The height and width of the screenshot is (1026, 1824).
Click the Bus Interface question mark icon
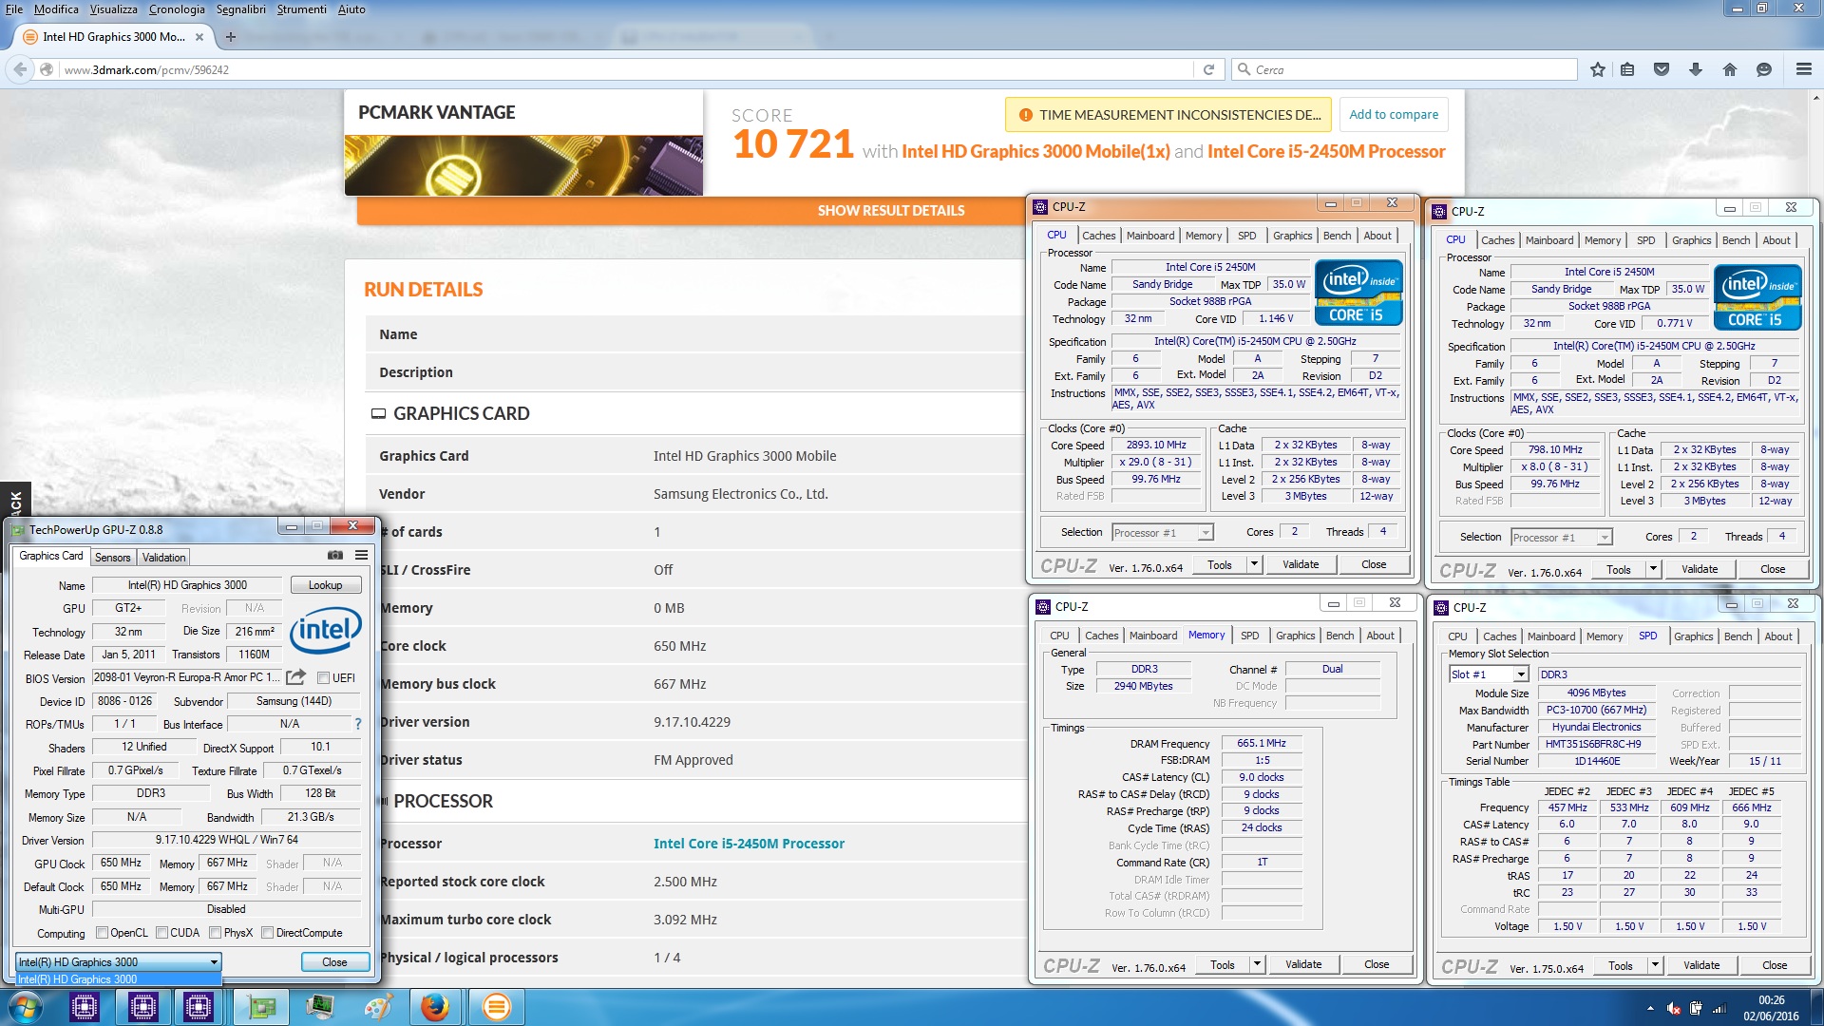358,724
